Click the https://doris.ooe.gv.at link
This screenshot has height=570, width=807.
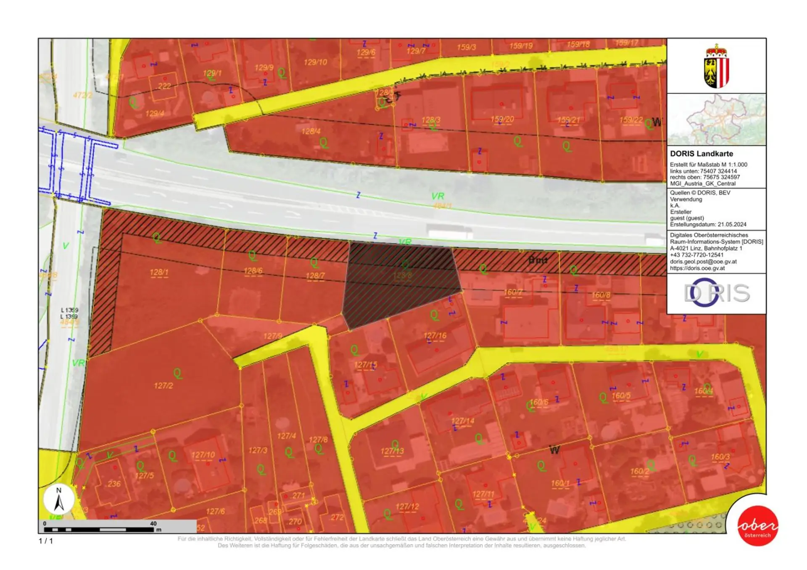(697, 268)
